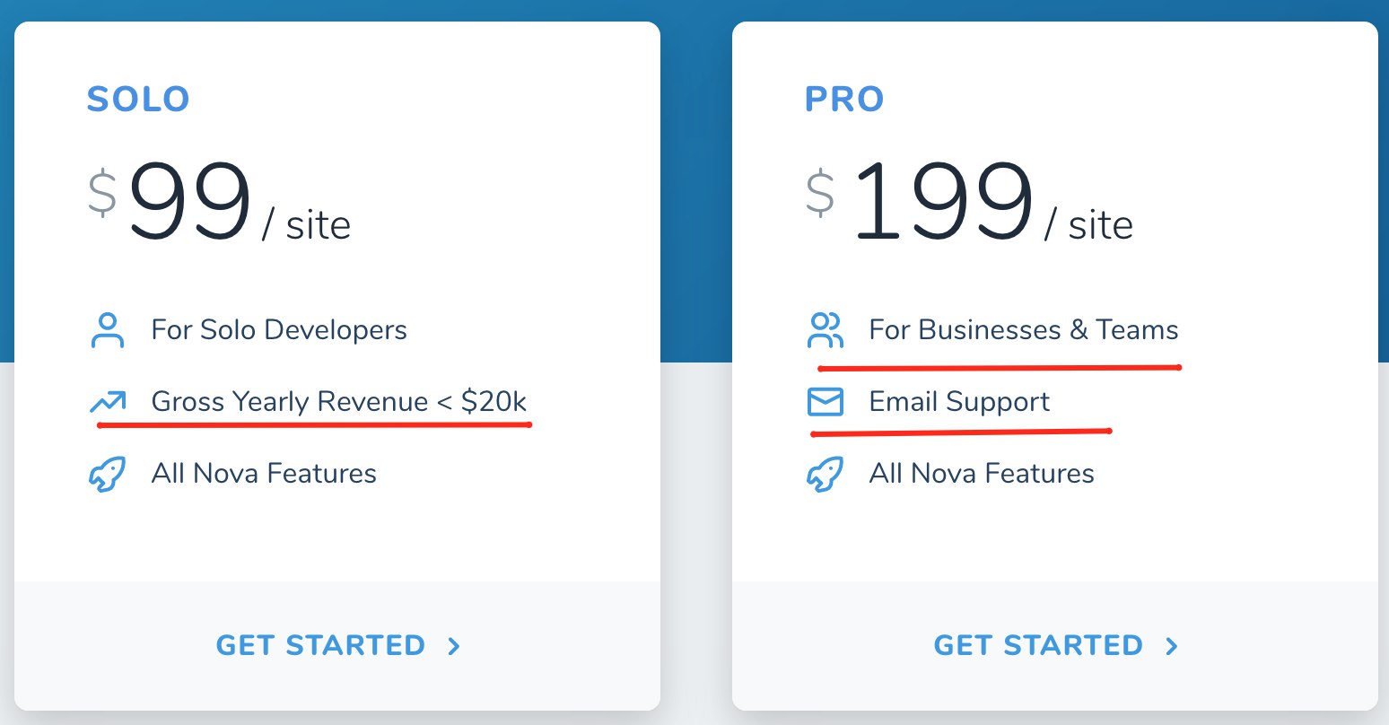Image resolution: width=1389 pixels, height=725 pixels.
Task: Click the single-user icon beside For Solo Developers
Action: pyautogui.click(x=108, y=330)
